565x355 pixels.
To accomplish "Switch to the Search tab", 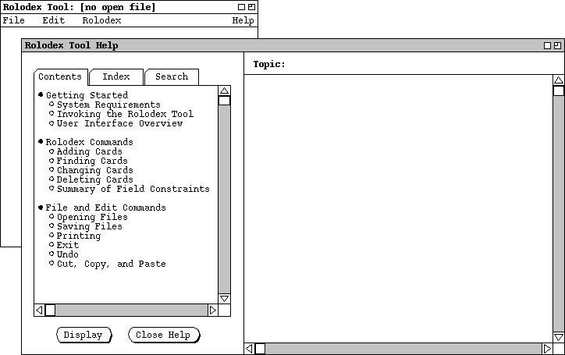I will [171, 76].
